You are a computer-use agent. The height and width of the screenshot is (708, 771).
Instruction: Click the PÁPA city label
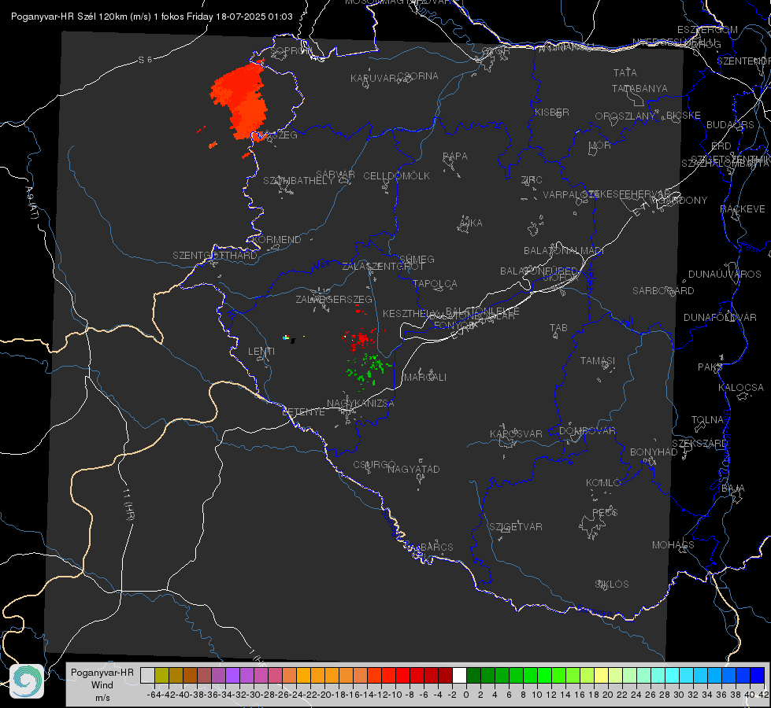[455, 157]
